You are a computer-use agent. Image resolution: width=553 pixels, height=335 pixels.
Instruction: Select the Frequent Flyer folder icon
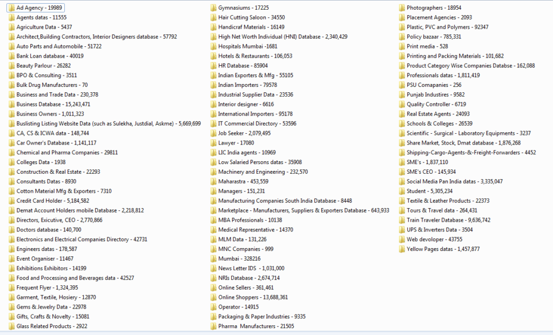(12, 287)
